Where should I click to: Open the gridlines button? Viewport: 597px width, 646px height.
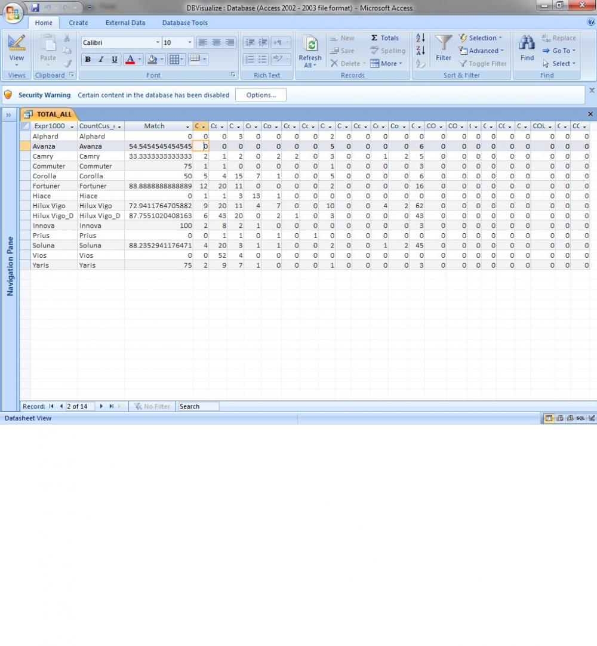tap(174, 59)
